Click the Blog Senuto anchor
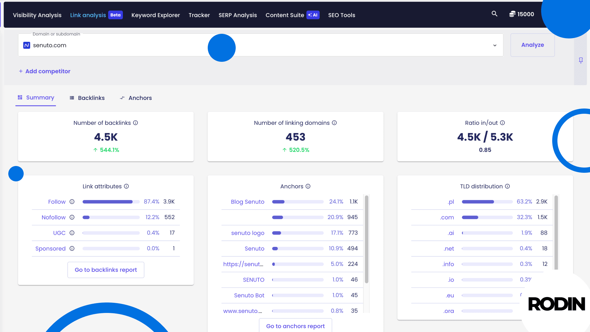590x332 pixels. click(x=247, y=202)
